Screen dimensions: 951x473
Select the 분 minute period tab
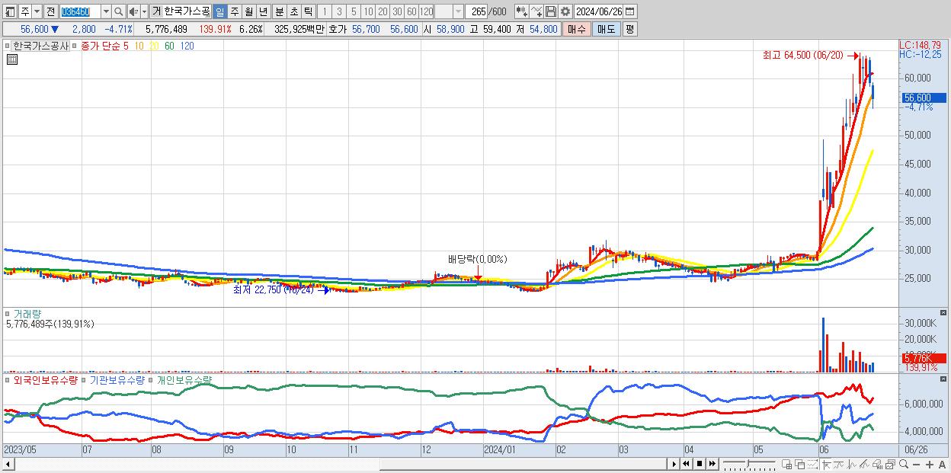[x=279, y=11]
